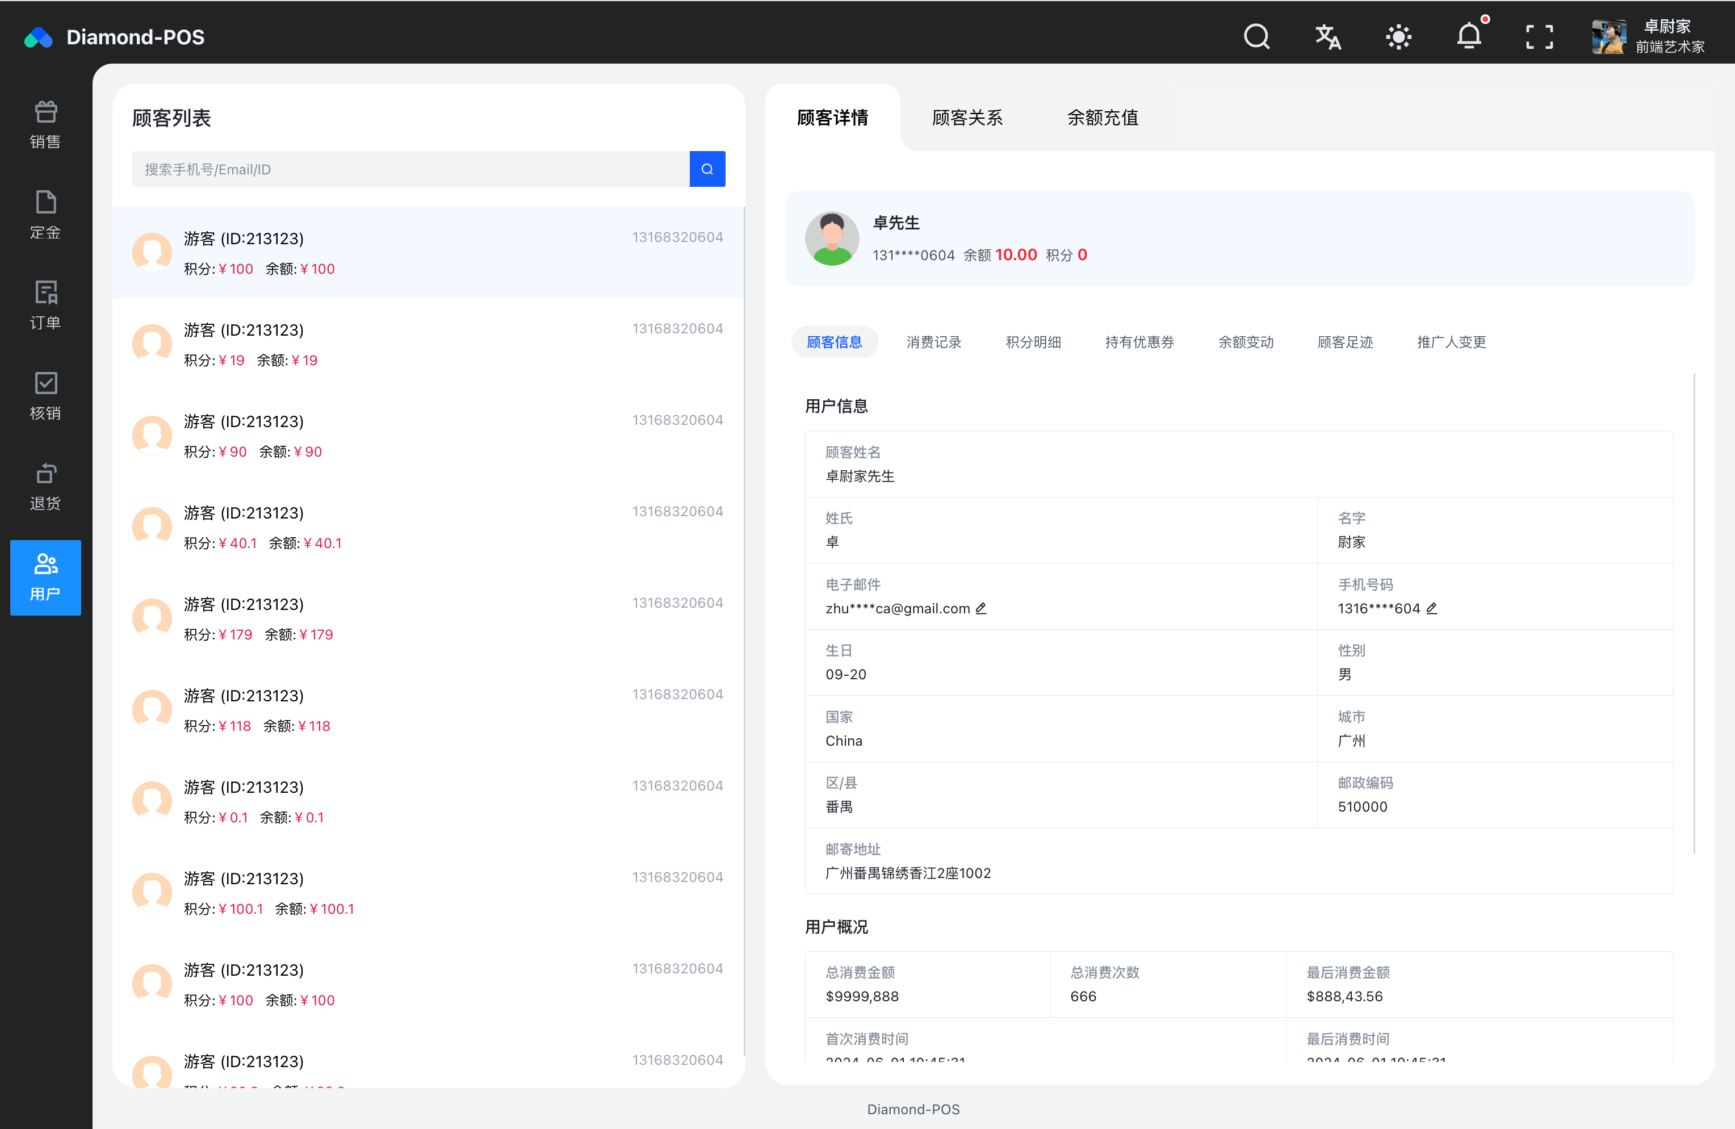Focus the 搜索手机号/Email/ID search field
The width and height of the screenshot is (1735, 1129).
[410, 169]
